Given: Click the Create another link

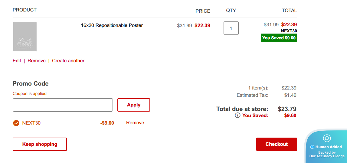Looking at the screenshot, I should click(x=68, y=61).
